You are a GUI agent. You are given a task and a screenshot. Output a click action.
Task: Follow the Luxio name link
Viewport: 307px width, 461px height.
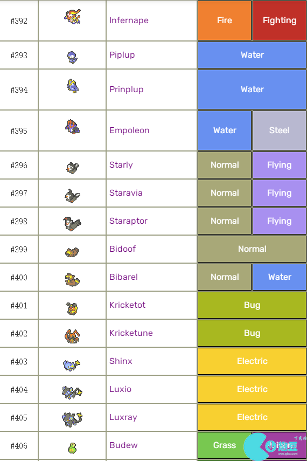coord(120,389)
